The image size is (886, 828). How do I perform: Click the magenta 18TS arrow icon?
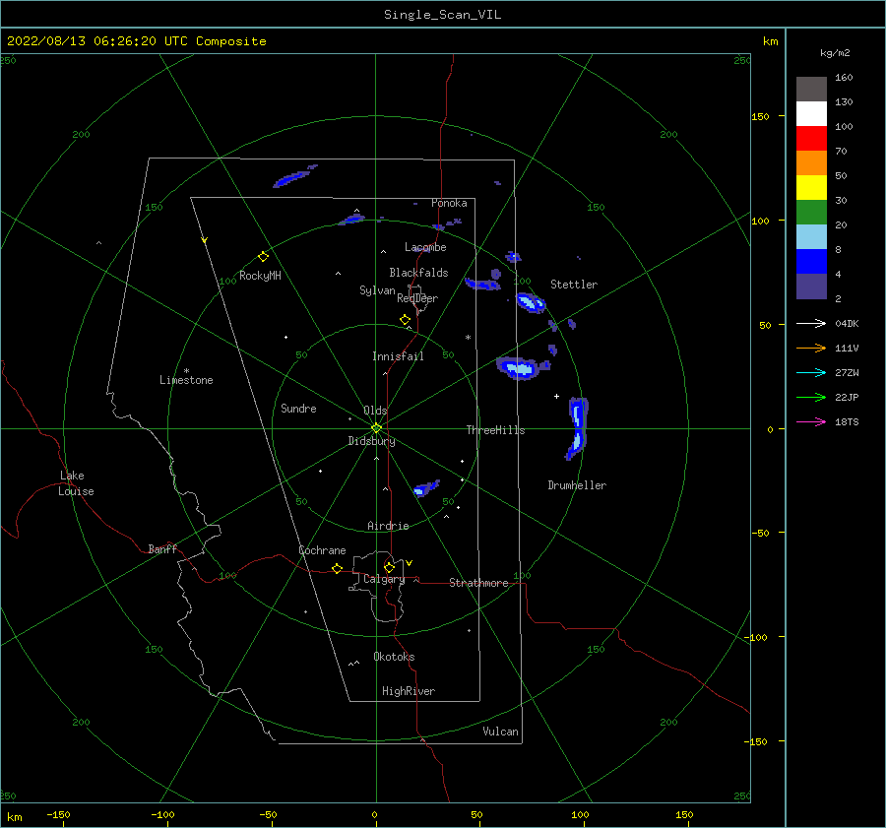pos(811,421)
